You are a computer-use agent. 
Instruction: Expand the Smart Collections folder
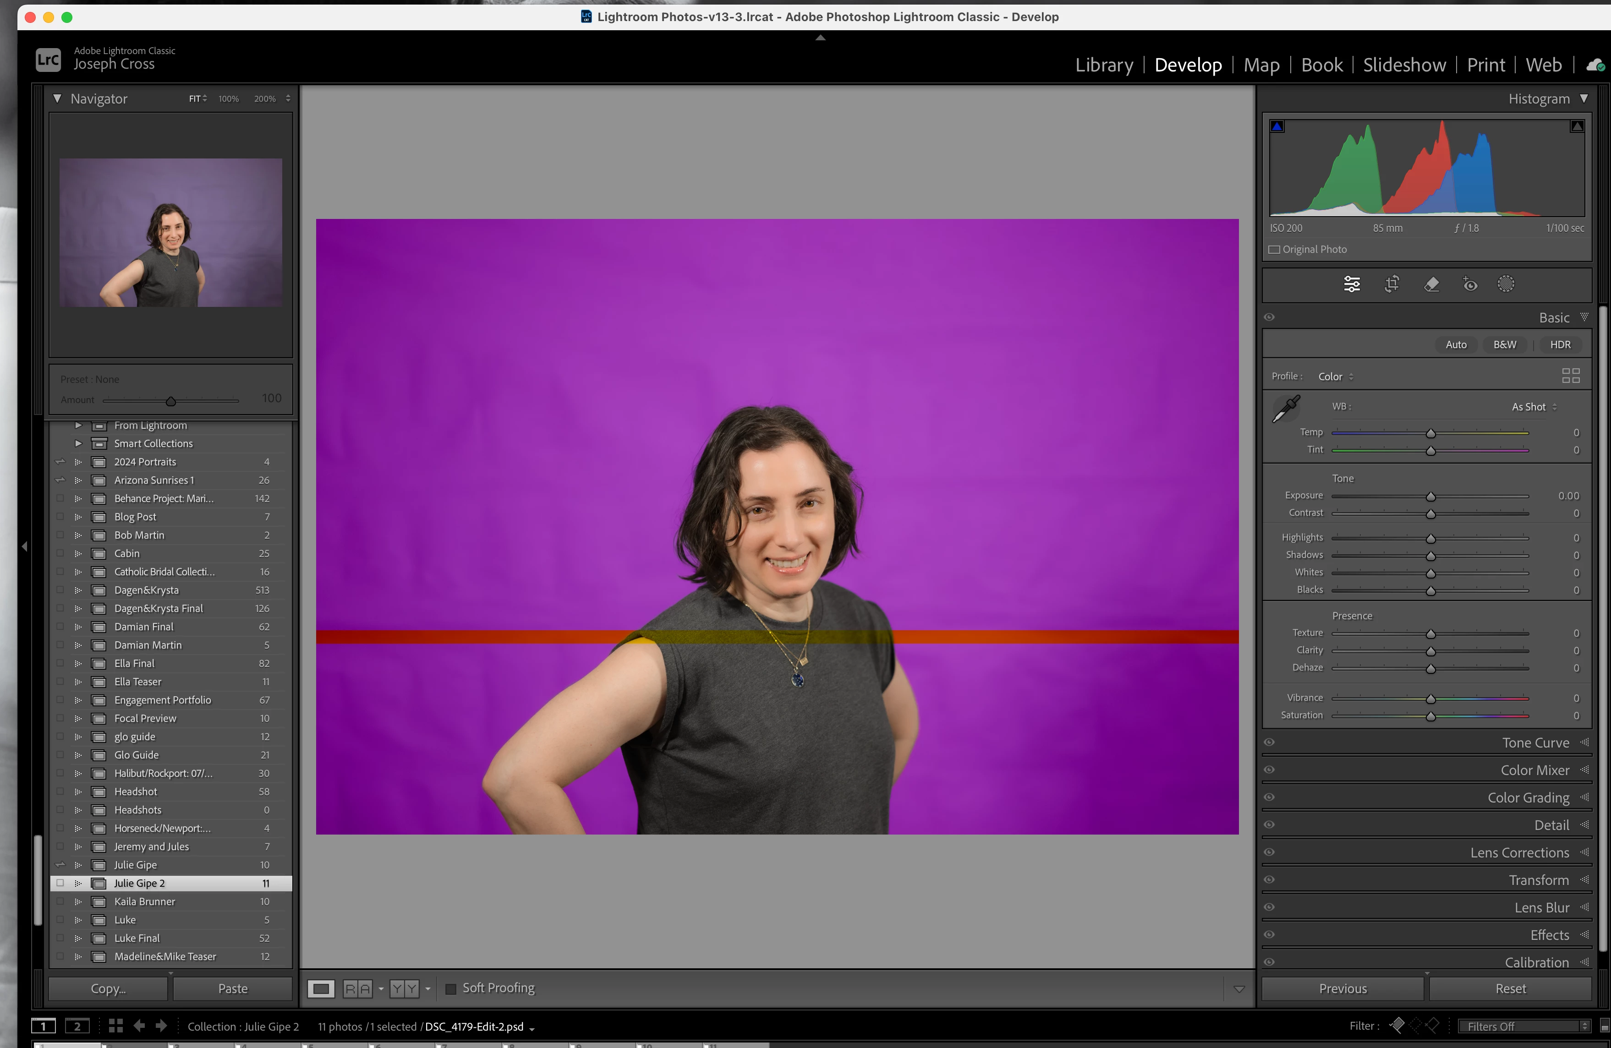78,443
